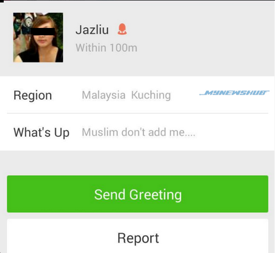
Task: Tap Malaysia Kuching region value
Action: click(126, 95)
